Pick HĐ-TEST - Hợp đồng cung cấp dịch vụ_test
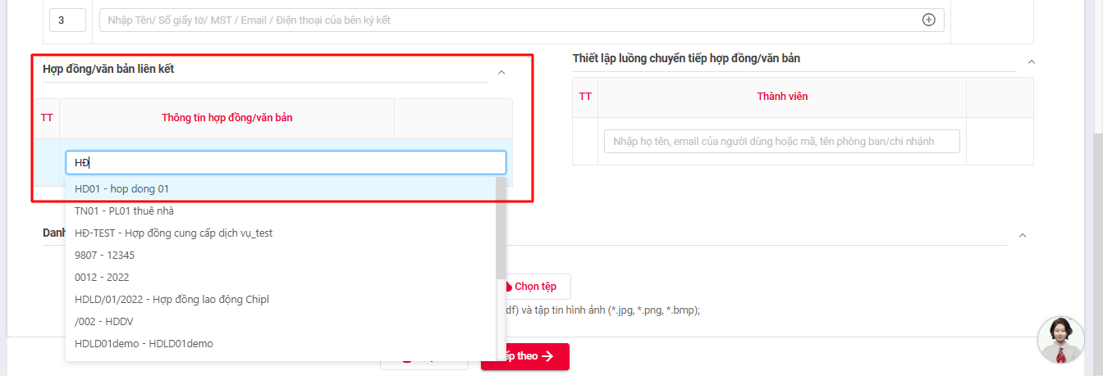Screen dimensions: 1103x380 pyautogui.click(x=281, y=233)
